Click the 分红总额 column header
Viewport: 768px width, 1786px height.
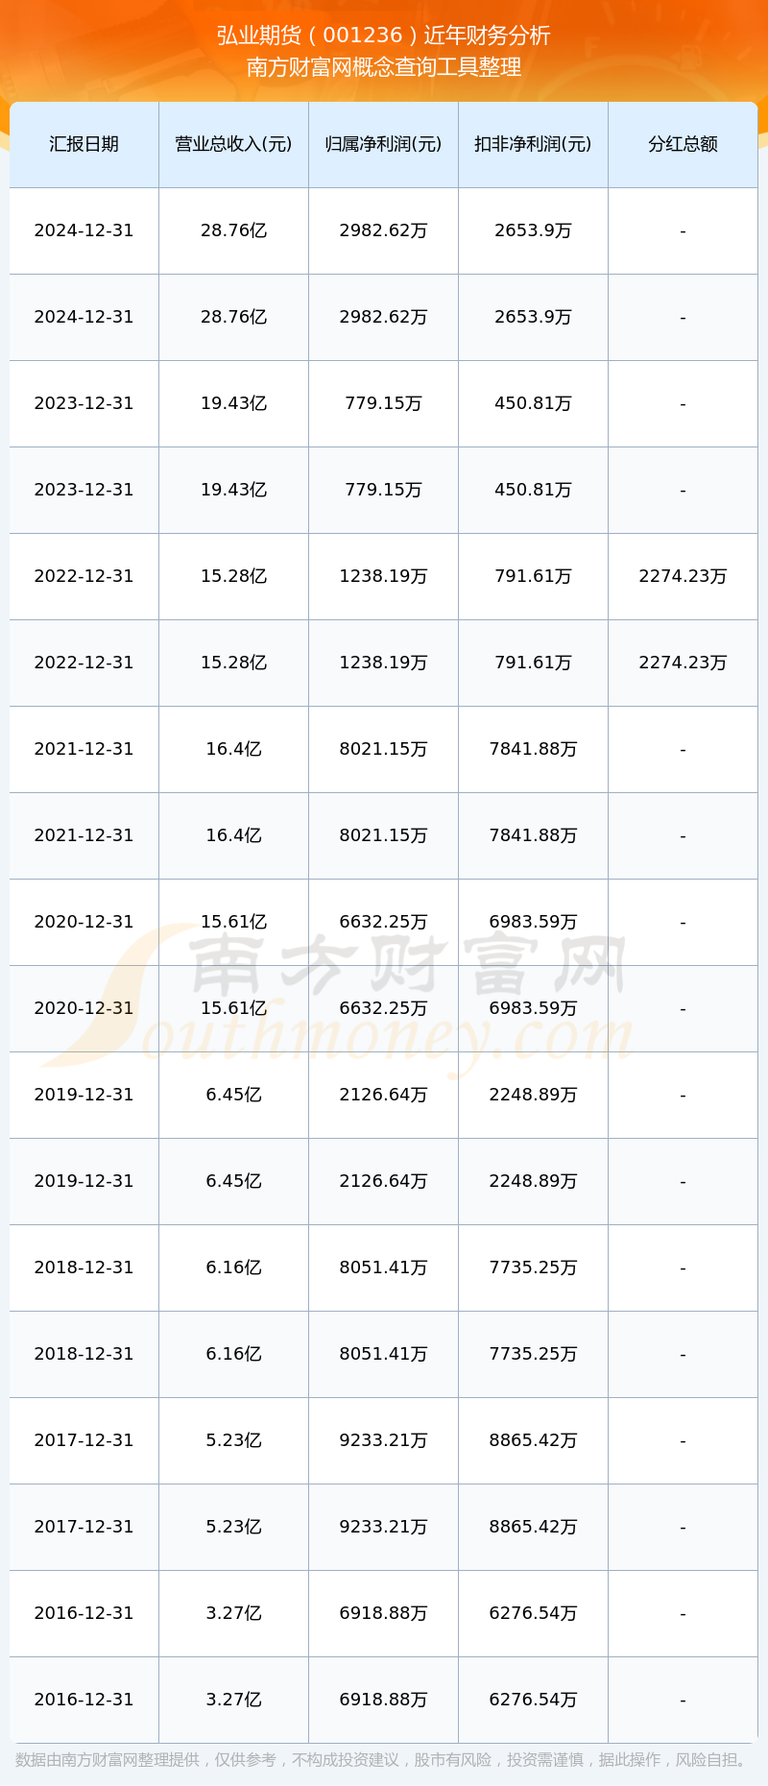point(683,144)
